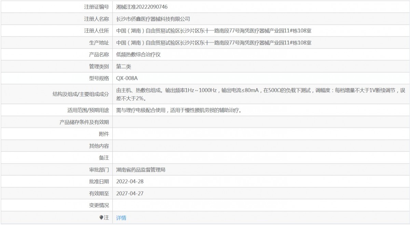The image size is (410, 225).
Task: Click the 批准日期 label
Action: (99, 182)
